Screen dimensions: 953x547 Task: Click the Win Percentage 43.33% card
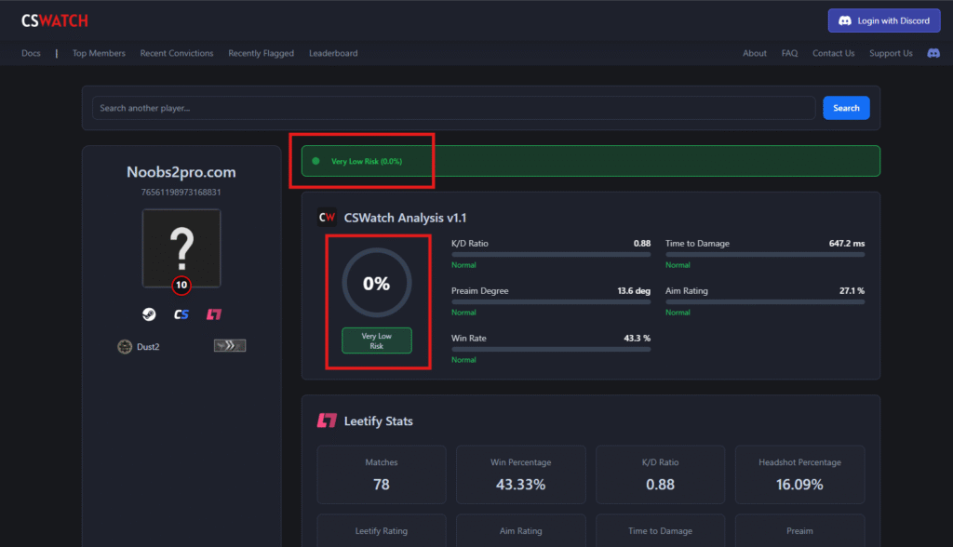pos(521,474)
